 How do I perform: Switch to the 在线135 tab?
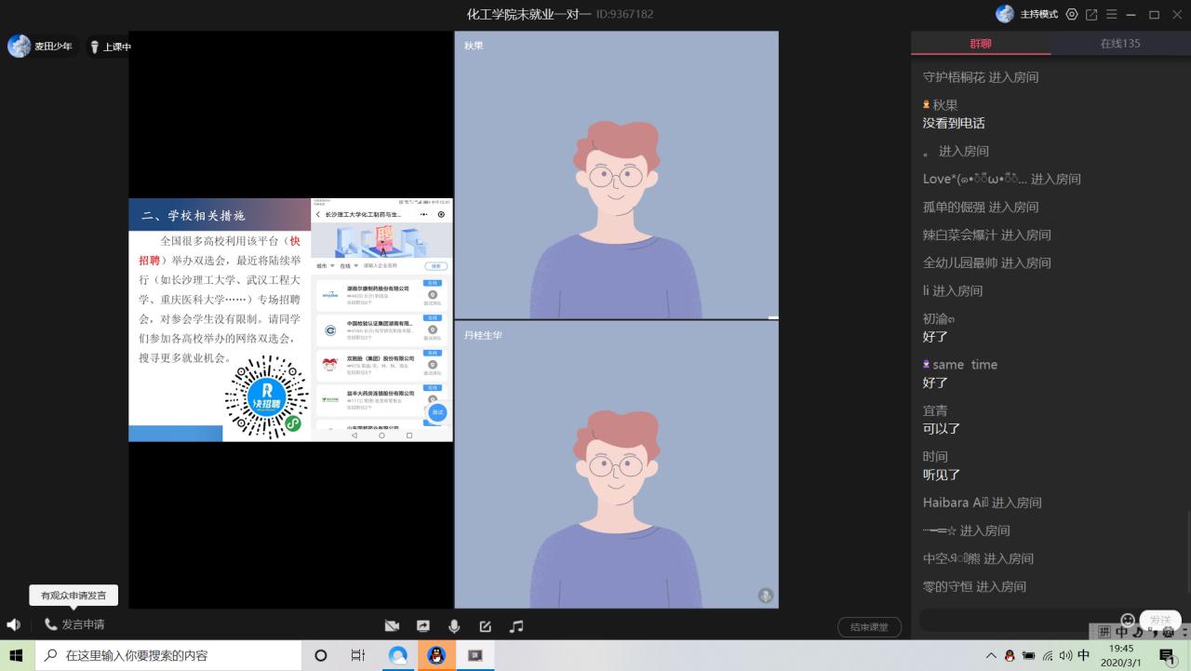click(x=1120, y=44)
